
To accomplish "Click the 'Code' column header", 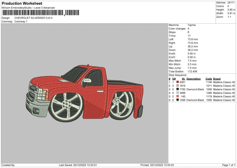I will (209, 79).
